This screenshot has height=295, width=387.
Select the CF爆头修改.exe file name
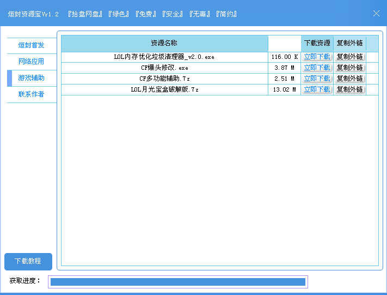164,68
